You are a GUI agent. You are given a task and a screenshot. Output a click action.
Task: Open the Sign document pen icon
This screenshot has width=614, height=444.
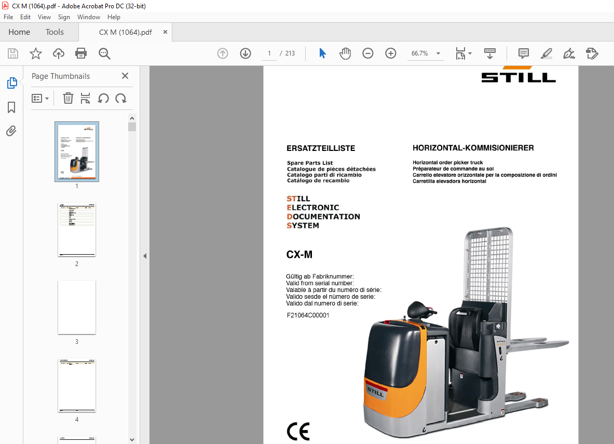tap(569, 53)
